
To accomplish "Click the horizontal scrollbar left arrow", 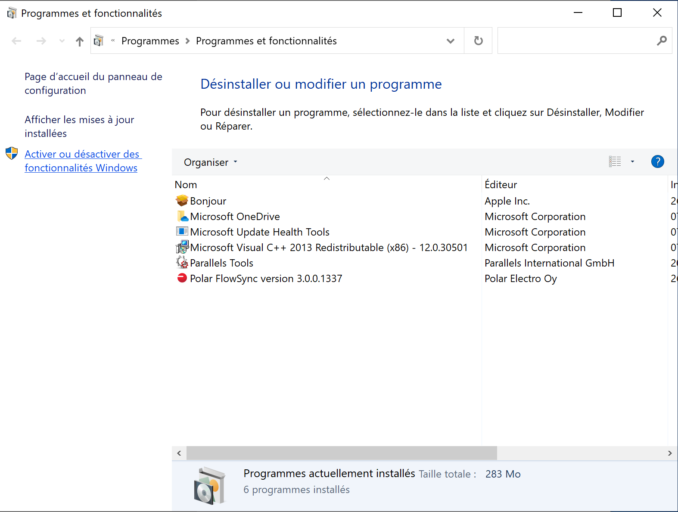I will click(179, 453).
